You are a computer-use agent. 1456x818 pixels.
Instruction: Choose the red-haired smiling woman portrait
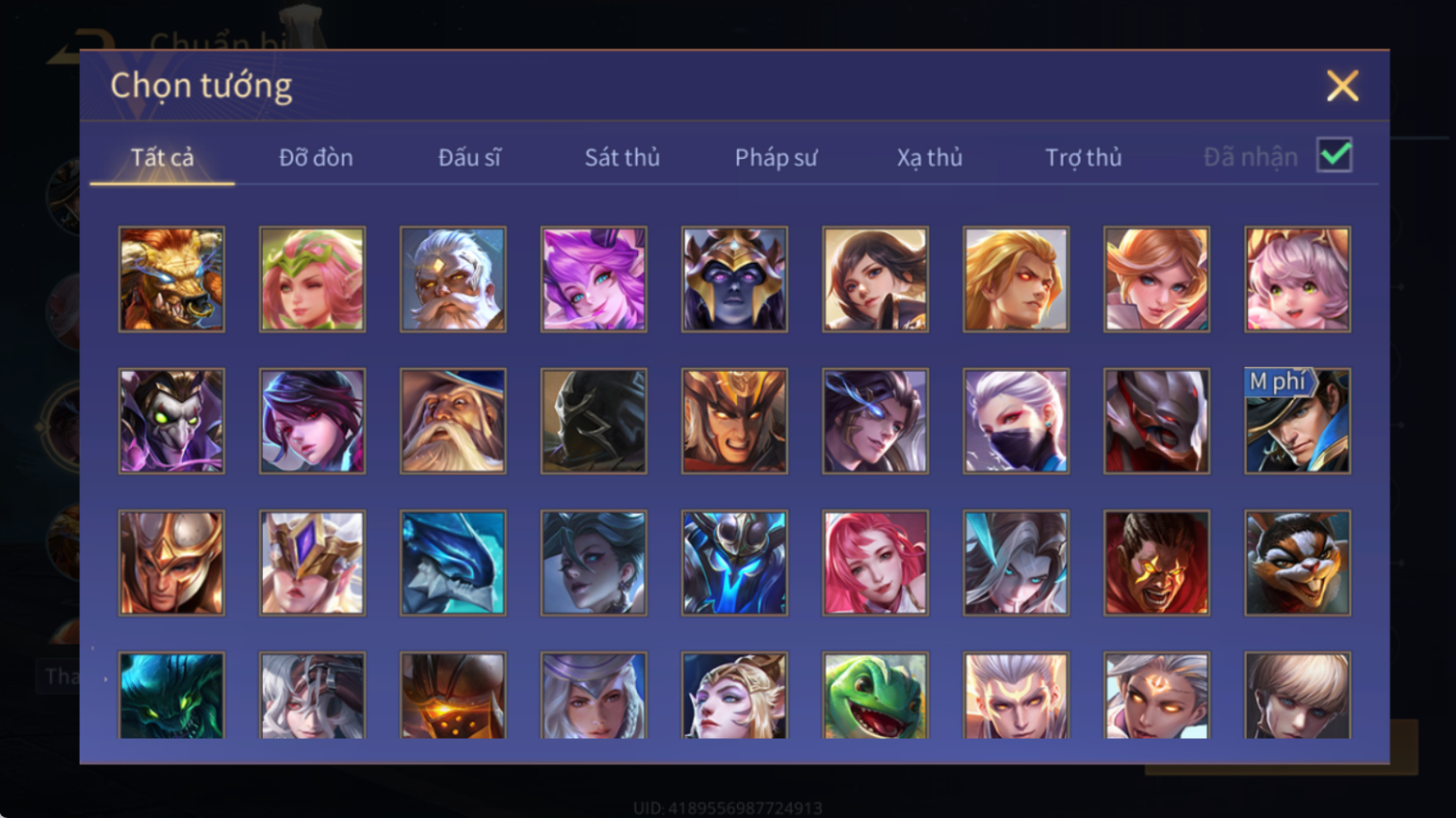[875, 563]
